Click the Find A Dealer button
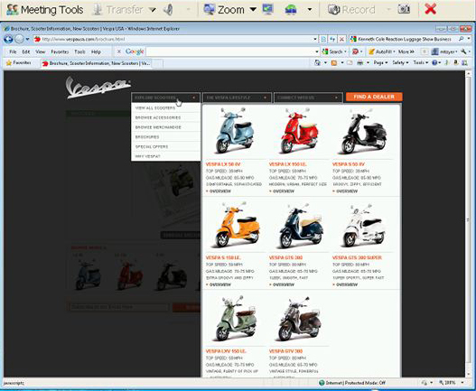 374,97
